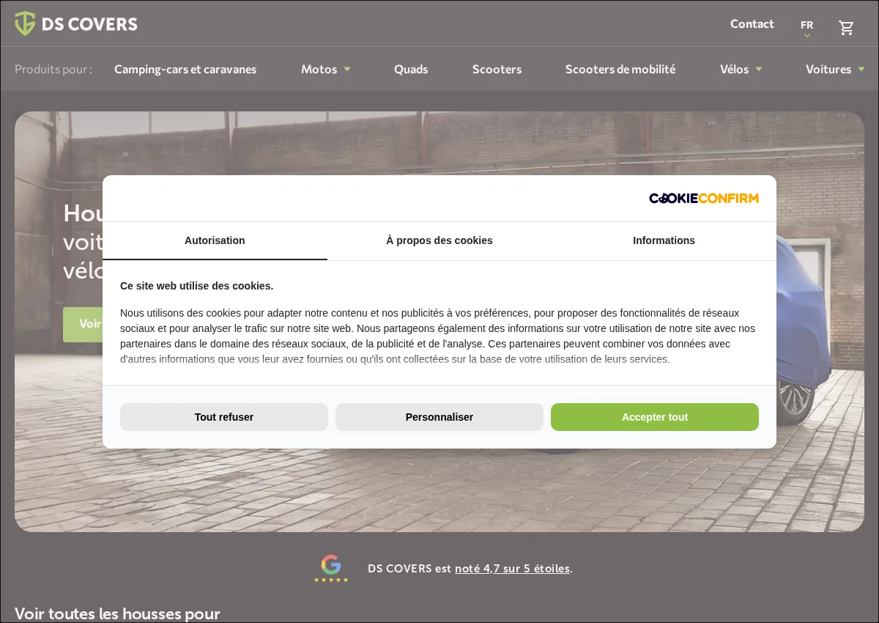Click the Tout refuser button
Image resolution: width=879 pixels, height=623 pixels.
point(224,417)
